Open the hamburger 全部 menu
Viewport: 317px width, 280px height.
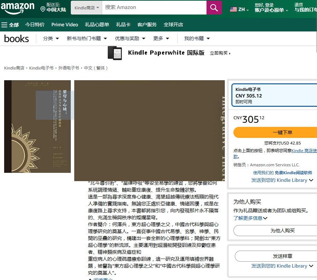pyautogui.click(x=10, y=25)
